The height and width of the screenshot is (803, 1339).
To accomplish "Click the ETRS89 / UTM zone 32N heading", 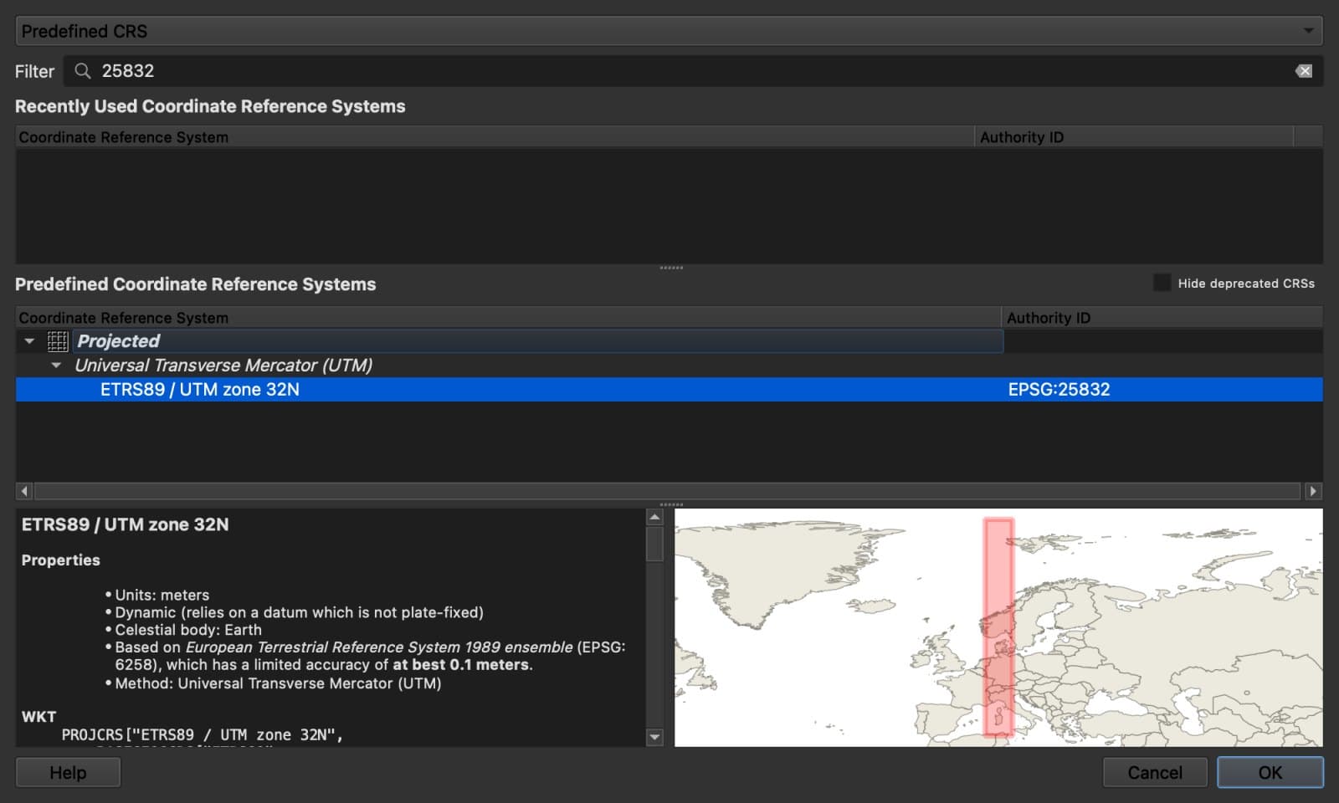I will (125, 524).
